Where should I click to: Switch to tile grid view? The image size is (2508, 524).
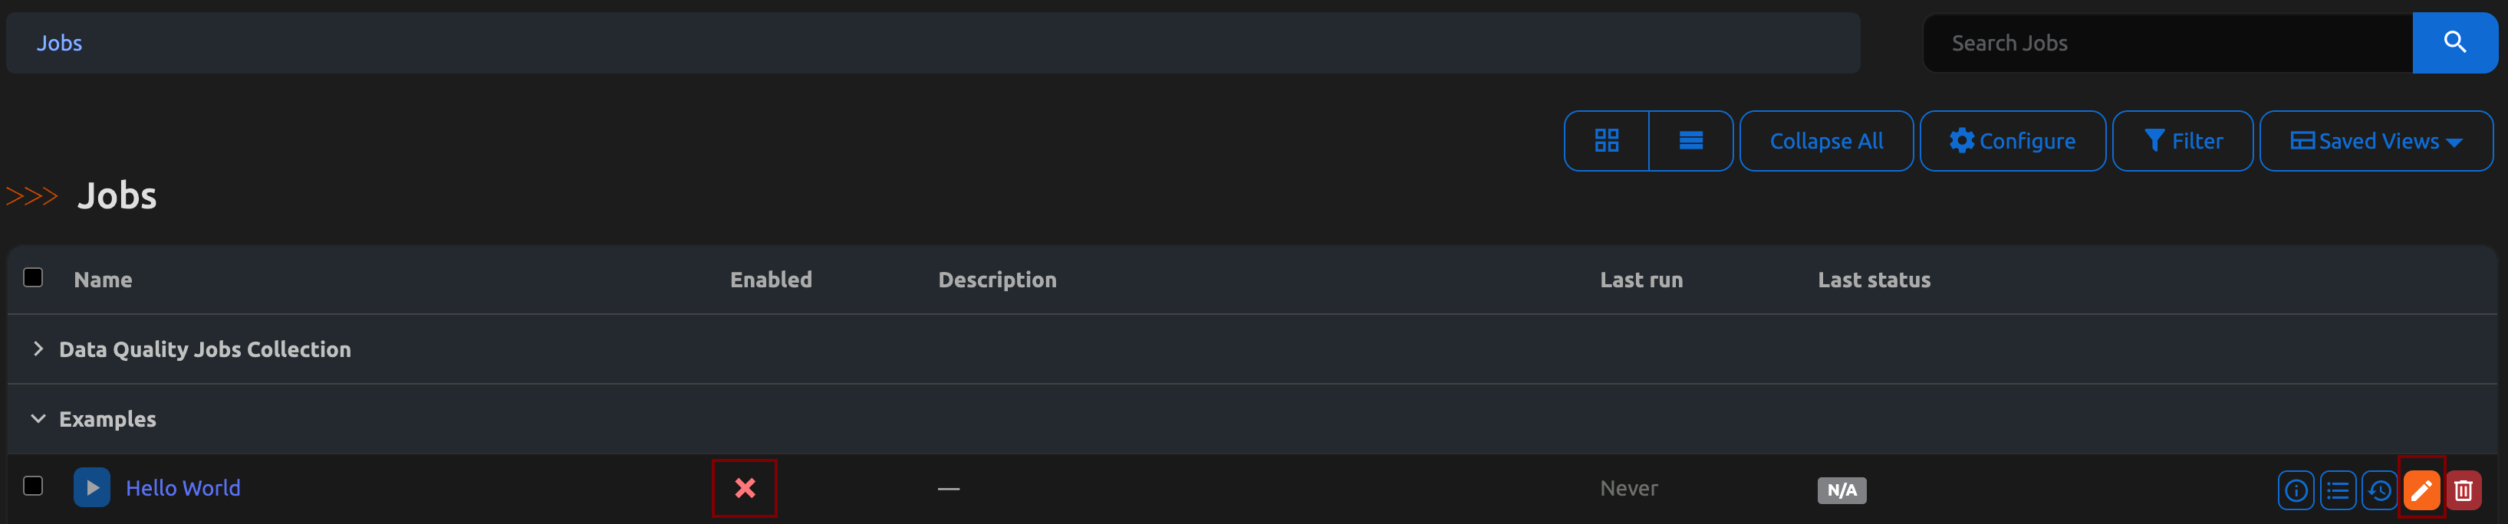(1607, 141)
